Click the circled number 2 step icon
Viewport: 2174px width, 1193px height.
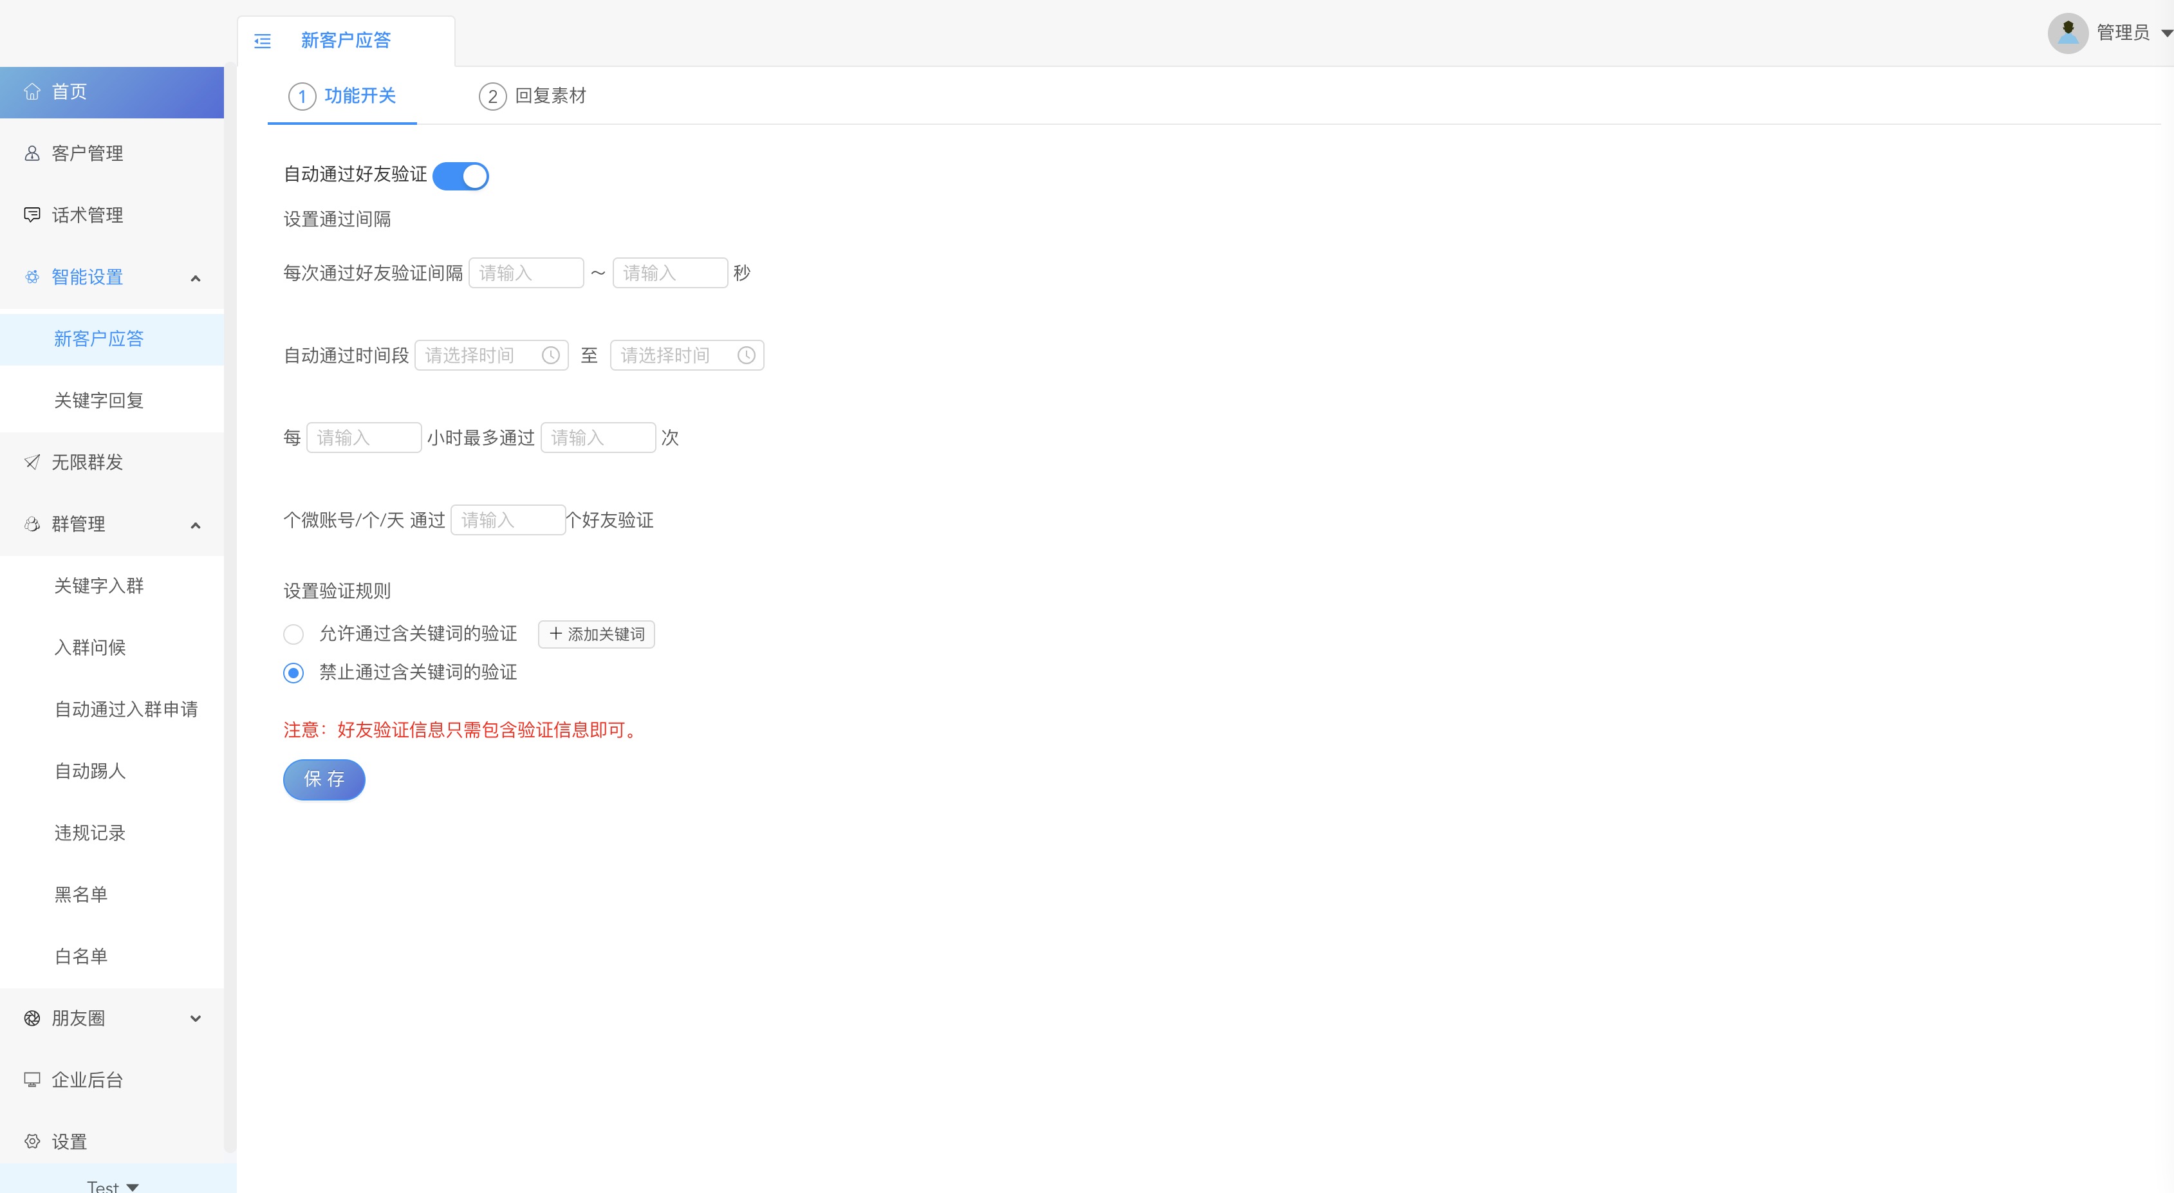coord(493,96)
